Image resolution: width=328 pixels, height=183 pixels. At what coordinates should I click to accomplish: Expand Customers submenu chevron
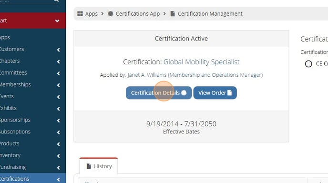(58, 50)
